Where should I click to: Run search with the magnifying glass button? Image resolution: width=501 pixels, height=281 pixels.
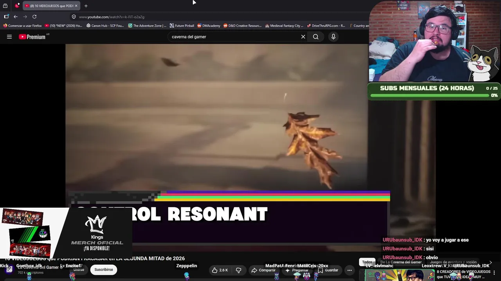tap(315, 37)
